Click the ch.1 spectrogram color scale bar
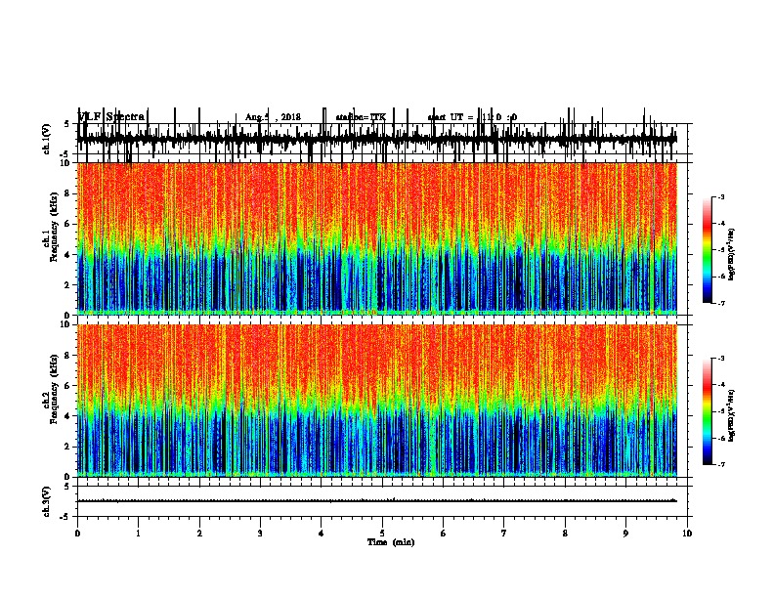 708,250
